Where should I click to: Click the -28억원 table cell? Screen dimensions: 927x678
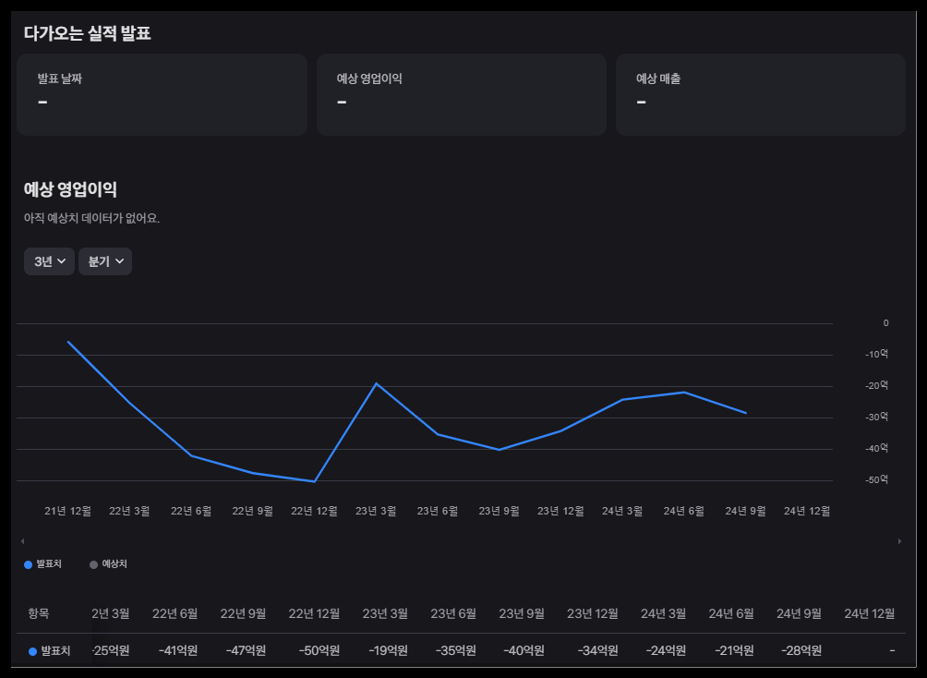pyautogui.click(x=801, y=651)
